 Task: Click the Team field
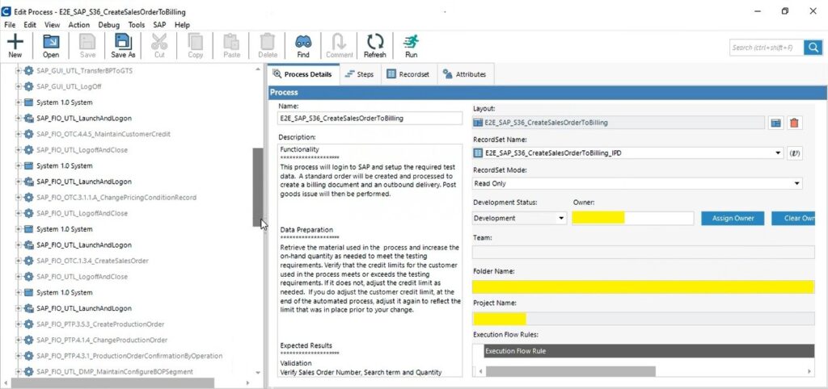coord(643,252)
